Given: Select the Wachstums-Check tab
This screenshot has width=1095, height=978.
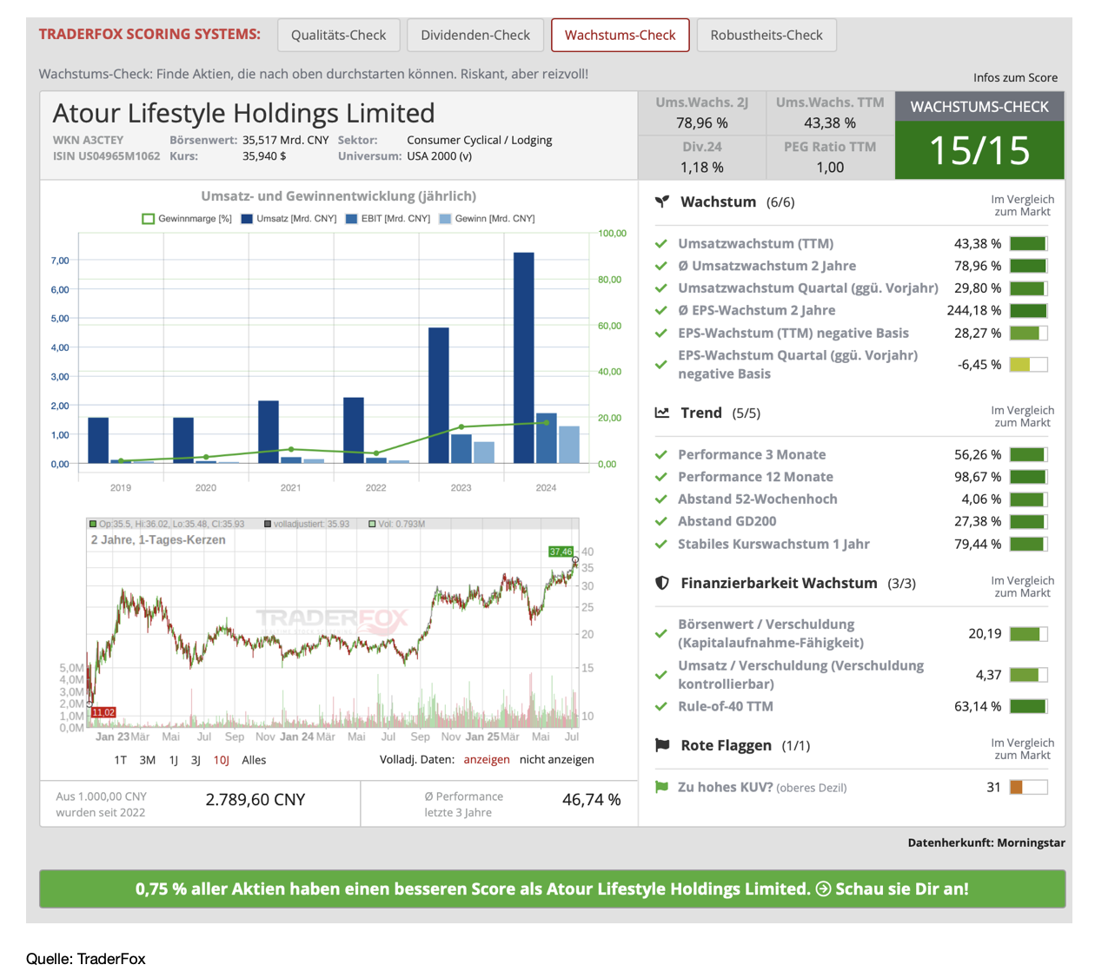Looking at the screenshot, I should click(620, 36).
